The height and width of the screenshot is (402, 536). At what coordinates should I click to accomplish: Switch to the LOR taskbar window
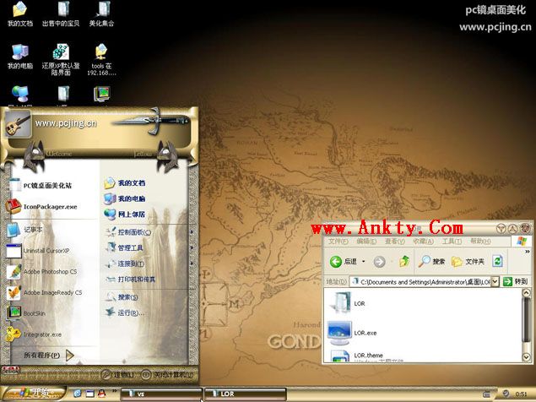[x=245, y=394]
